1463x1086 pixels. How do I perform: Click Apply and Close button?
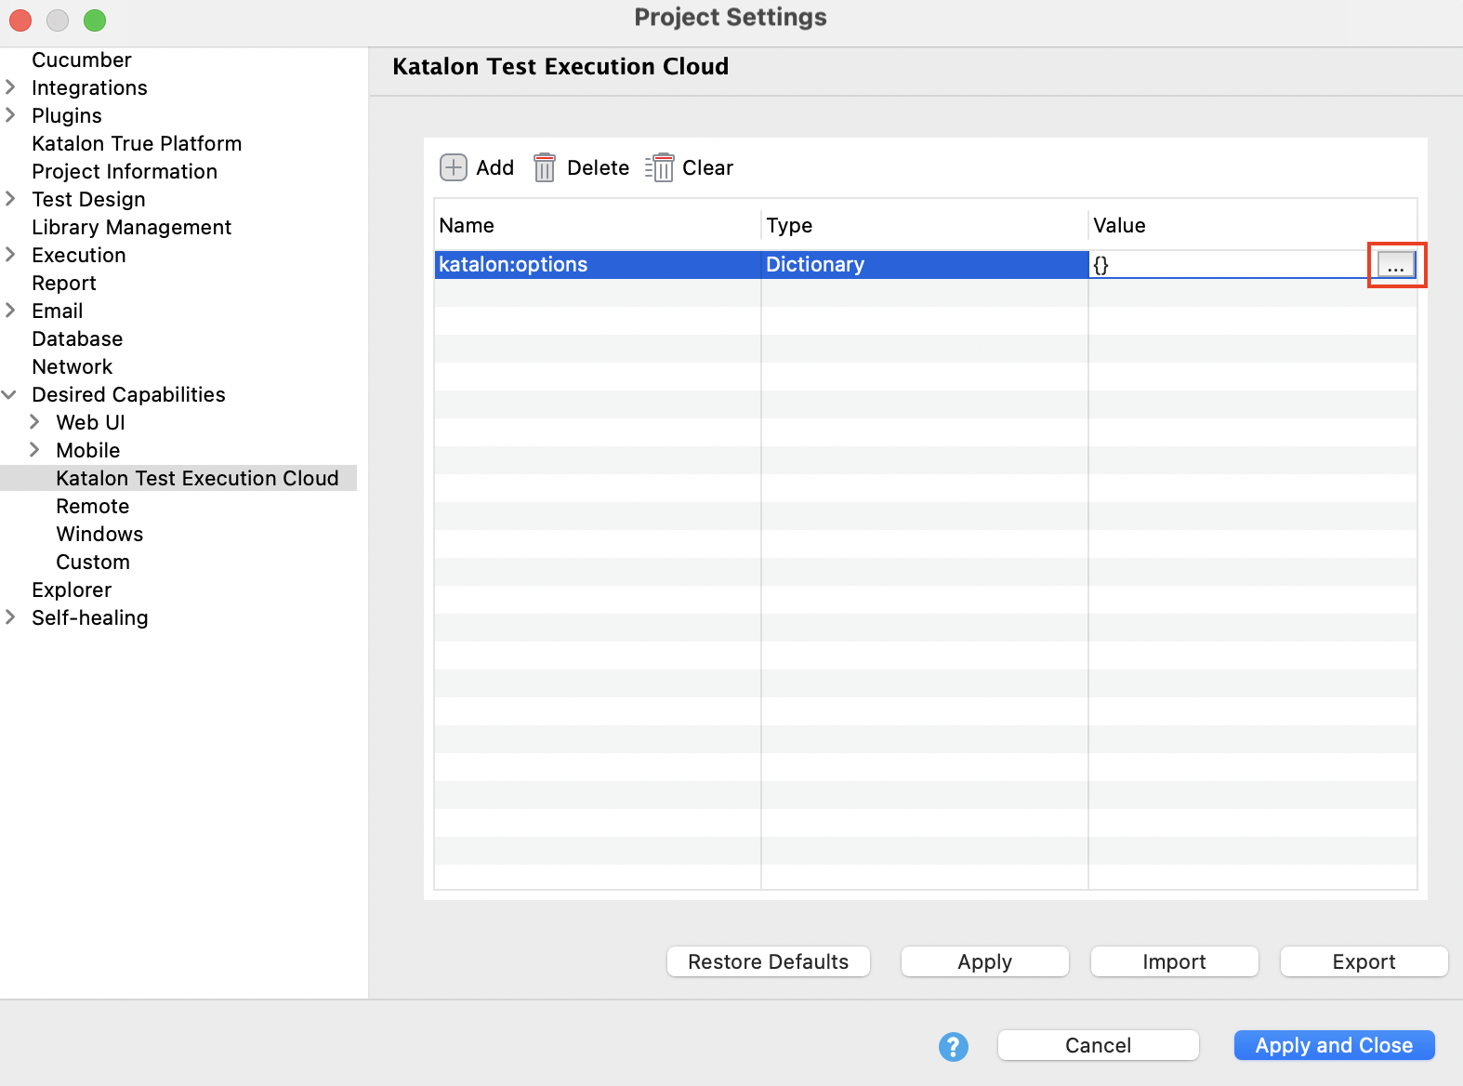pyautogui.click(x=1335, y=1045)
